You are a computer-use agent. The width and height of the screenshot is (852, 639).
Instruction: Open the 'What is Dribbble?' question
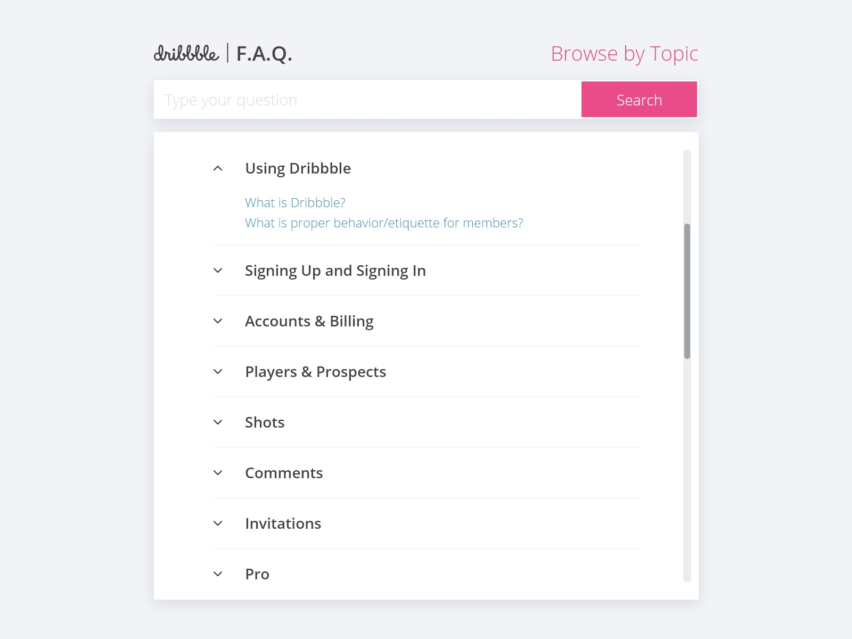point(295,203)
